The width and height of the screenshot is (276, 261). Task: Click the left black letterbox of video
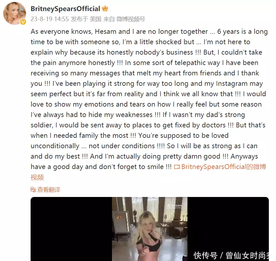71,229
